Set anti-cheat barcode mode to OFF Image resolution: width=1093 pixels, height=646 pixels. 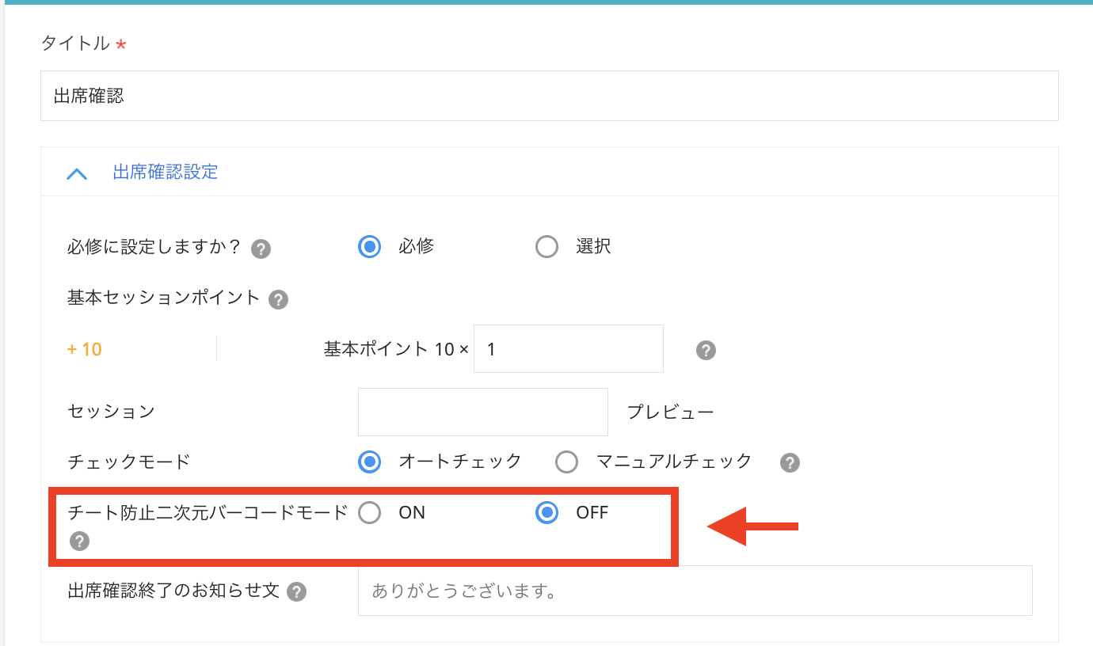coord(546,513)
